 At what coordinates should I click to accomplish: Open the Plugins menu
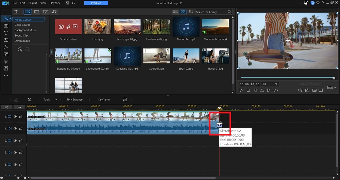pos(33,3)
